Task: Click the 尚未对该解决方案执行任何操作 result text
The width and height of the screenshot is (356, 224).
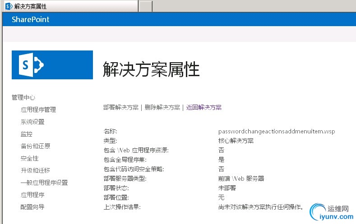Action: click(x=261, y=207)
